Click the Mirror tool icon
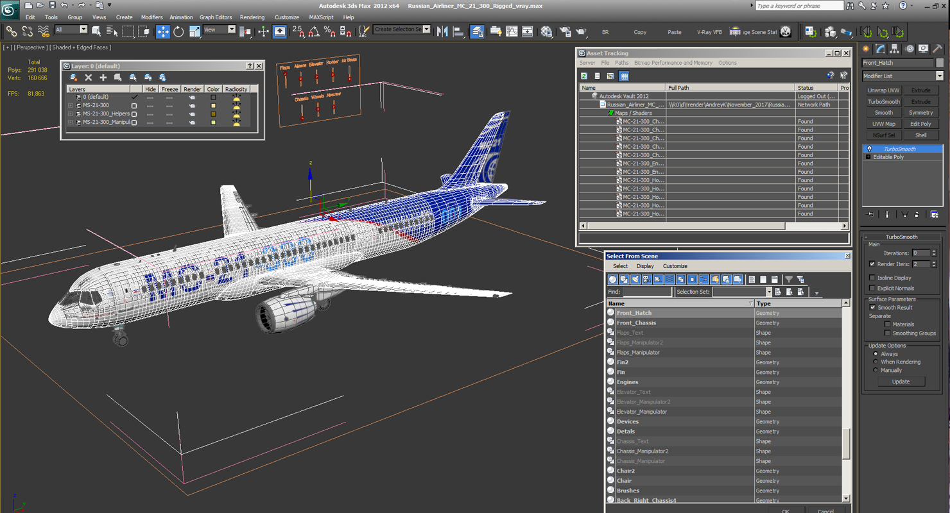Image resolution: width=950 pixels, height=513 pixels. (443, 31)
